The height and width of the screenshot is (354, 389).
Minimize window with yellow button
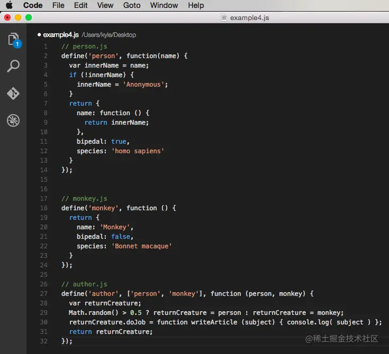(18, 17)
